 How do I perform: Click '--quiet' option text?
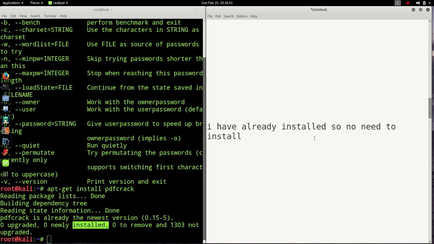point(27,145)
